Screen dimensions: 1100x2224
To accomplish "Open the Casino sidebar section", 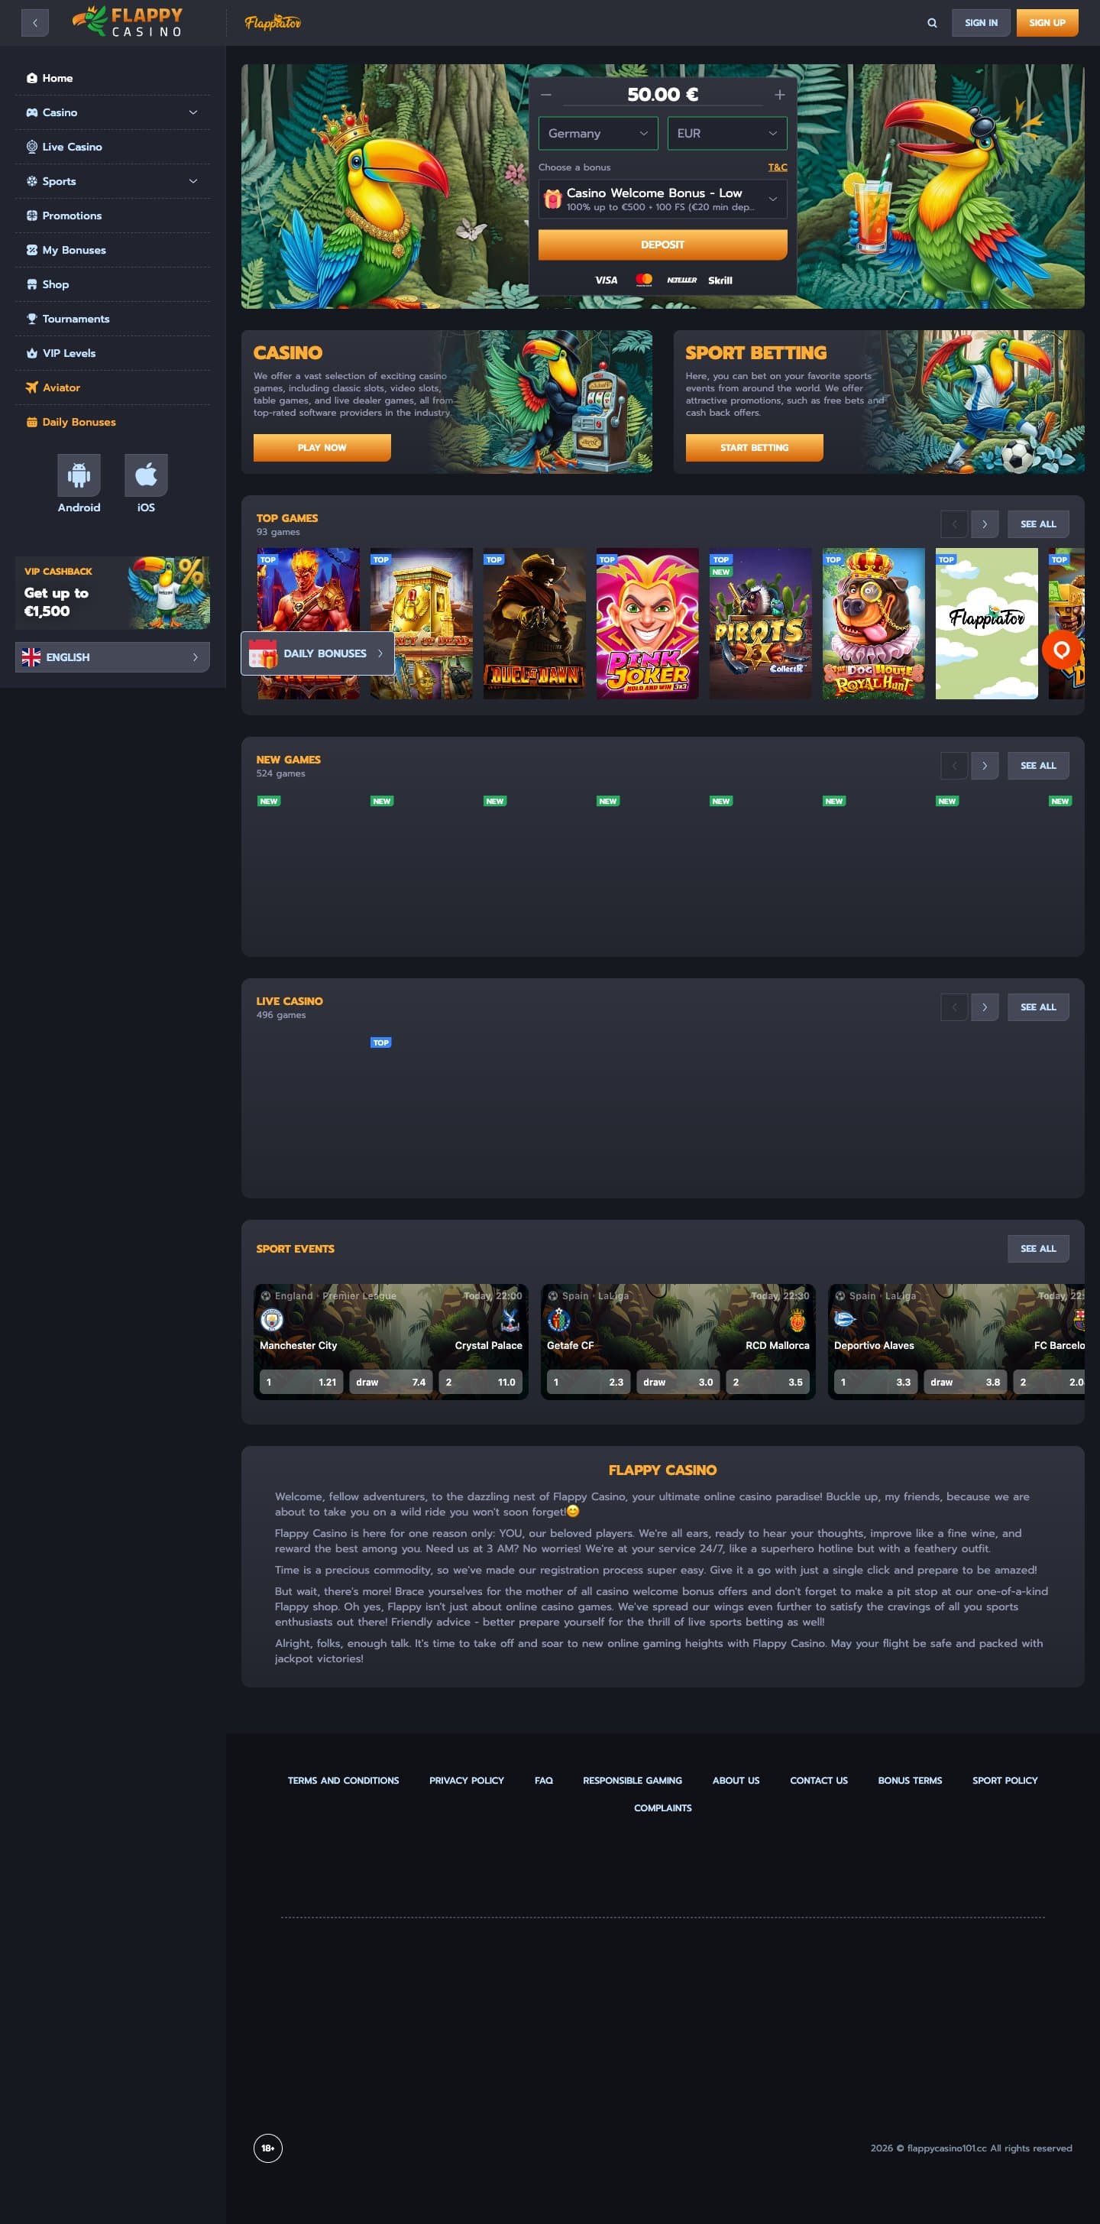I will pos(60,112).
